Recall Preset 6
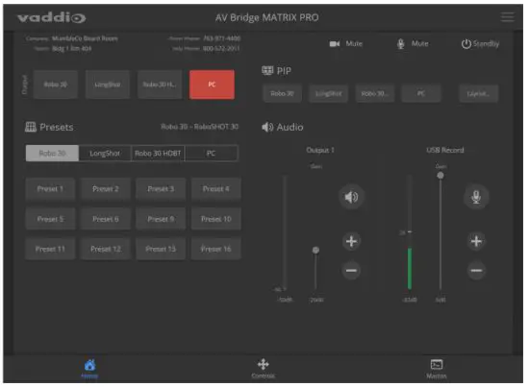Screen dimensions: 529x387 coord(106,219)
